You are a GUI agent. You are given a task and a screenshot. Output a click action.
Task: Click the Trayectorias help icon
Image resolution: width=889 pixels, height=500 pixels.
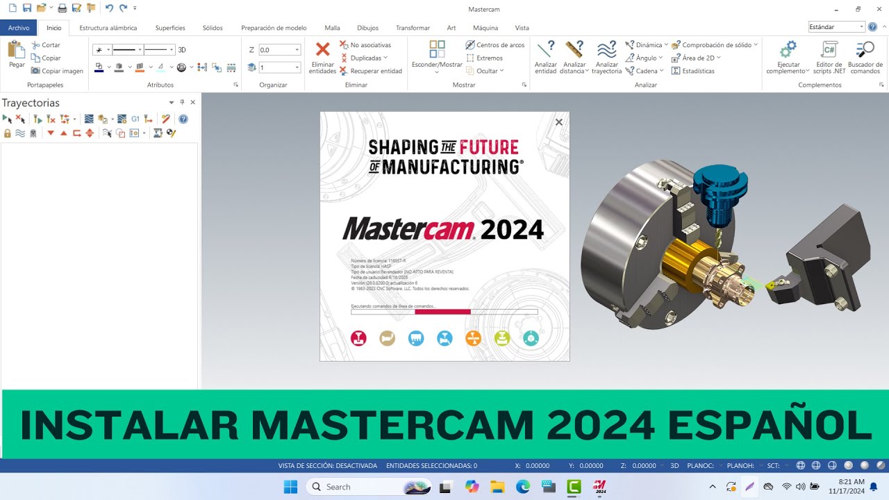coord(183,119)
